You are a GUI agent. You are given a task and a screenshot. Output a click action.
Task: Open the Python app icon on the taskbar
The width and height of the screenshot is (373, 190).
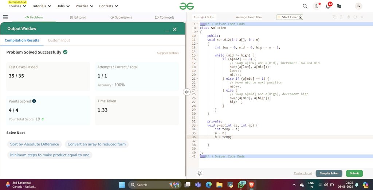(x=230, y=185)
